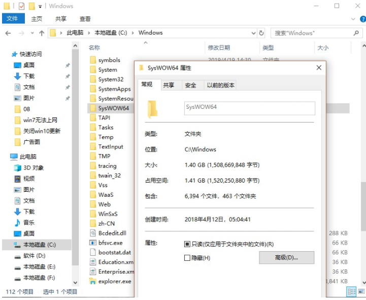
Task: Select the explorer.exe file icon
Action: [x=93, y=281]
